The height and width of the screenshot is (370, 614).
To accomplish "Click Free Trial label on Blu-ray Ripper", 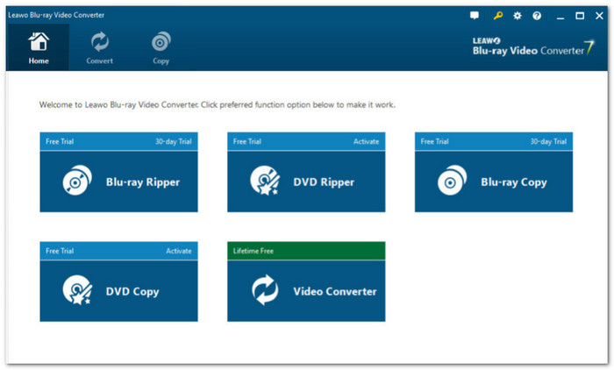I will [x=60, y=141].
